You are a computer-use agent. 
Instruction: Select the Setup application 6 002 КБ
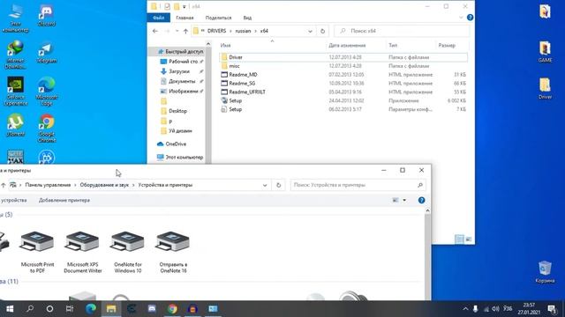[343, 100]
